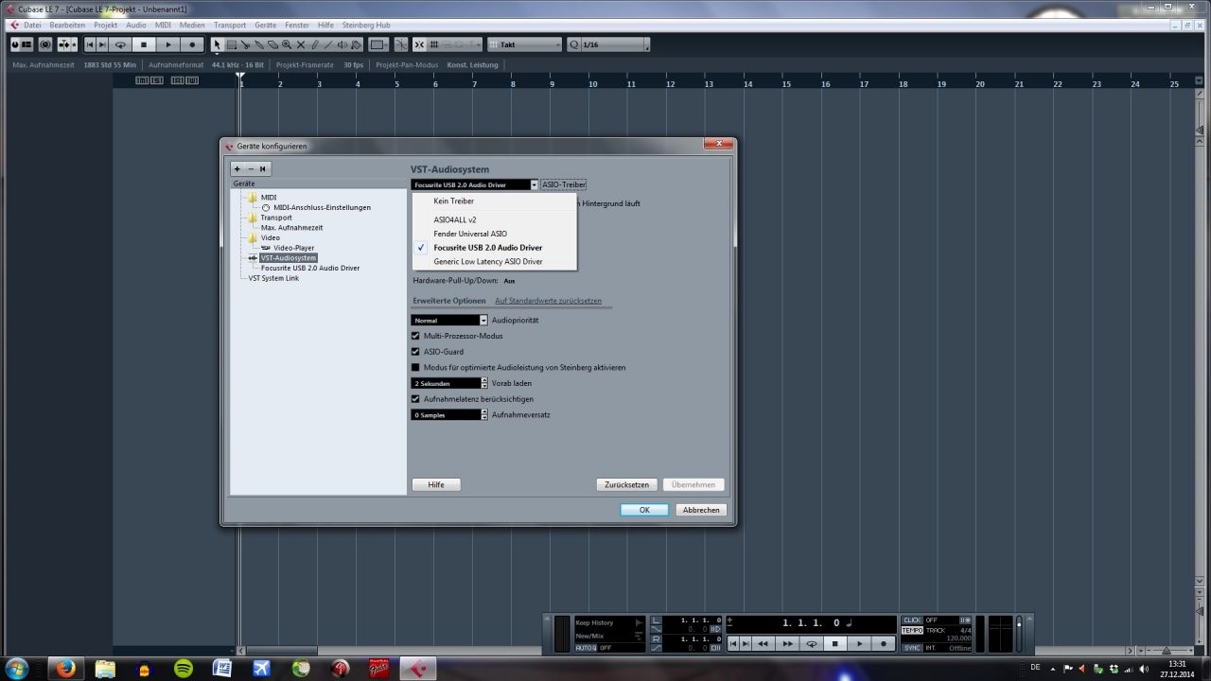Select the Mute X tool

coord(301,44)
